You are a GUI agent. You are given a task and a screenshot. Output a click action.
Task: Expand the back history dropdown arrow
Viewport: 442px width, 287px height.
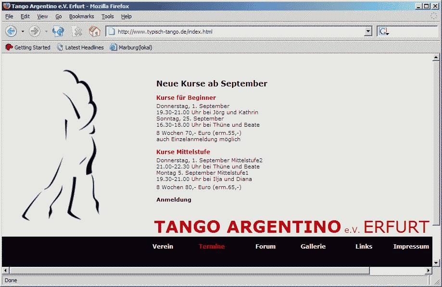(23, 32)
